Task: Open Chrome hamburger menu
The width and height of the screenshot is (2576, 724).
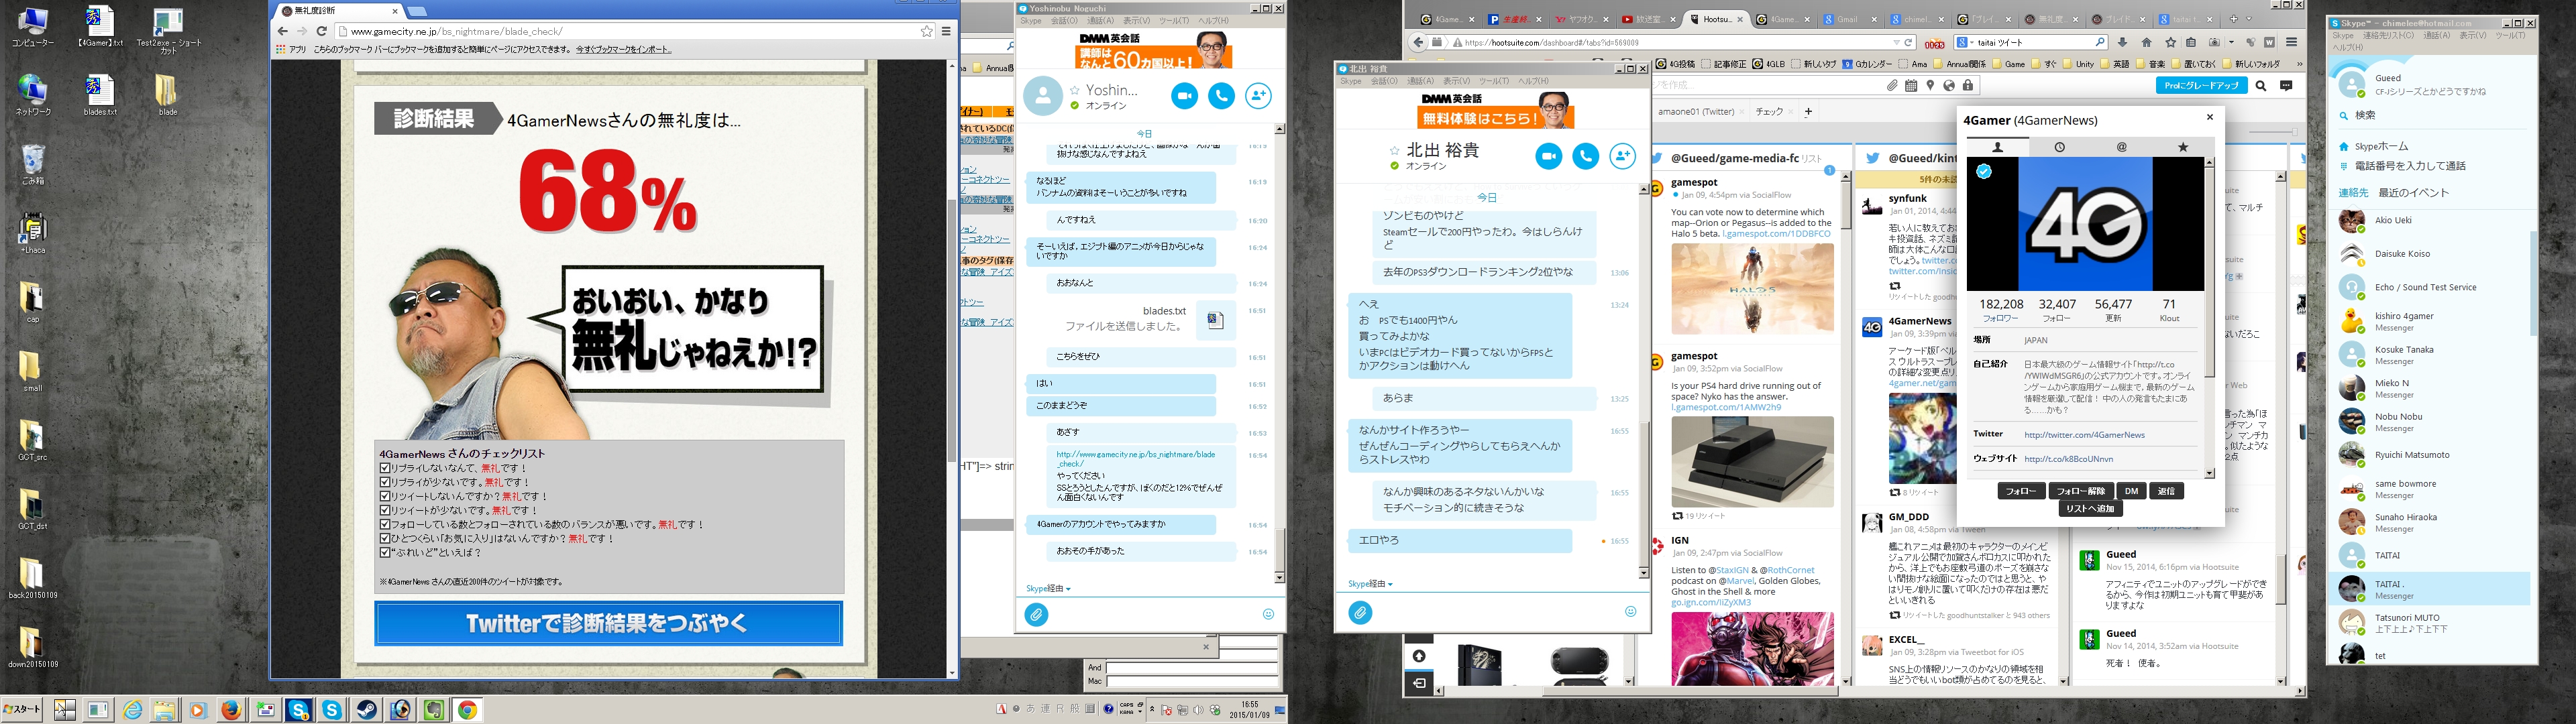Action: click(x=946, y=32)
